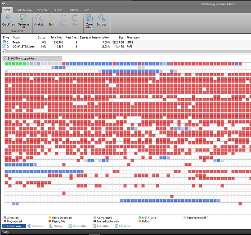251x235 pixels.
Task: Open Extras tab
Action: point(58,10)
